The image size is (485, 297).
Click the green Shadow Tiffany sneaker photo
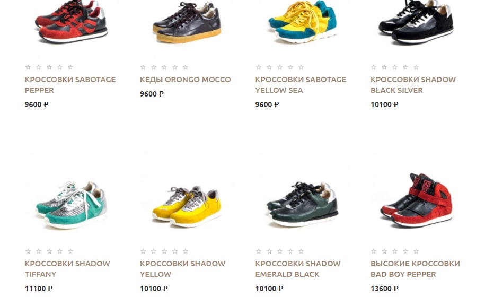71,205
